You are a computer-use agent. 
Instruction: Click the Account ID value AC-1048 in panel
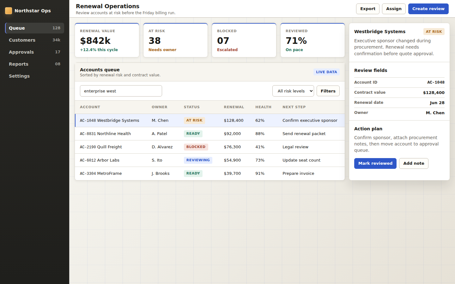[436, 82]
